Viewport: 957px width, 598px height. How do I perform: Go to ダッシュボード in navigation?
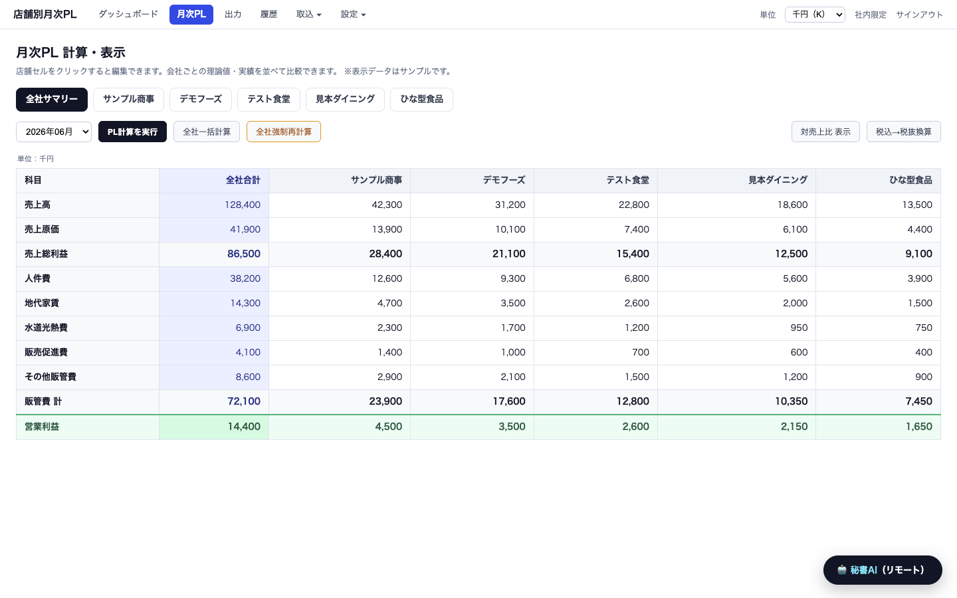click(128, 15)
